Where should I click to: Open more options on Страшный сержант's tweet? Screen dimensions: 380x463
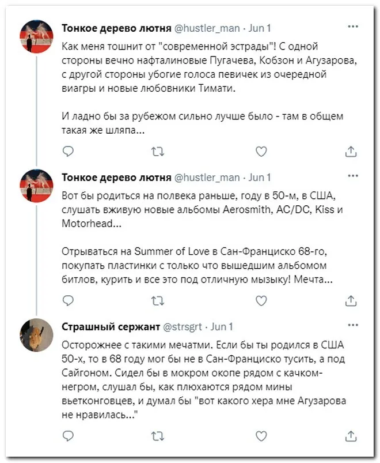[353, 325]
